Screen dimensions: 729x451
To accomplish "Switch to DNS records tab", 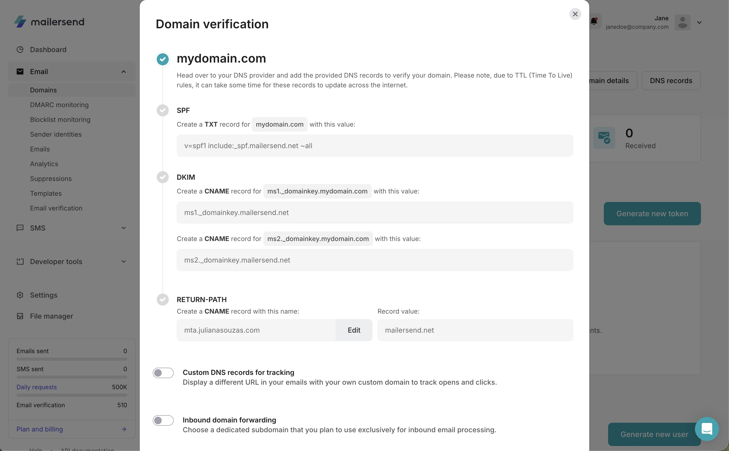I will (x=671, y=81).
